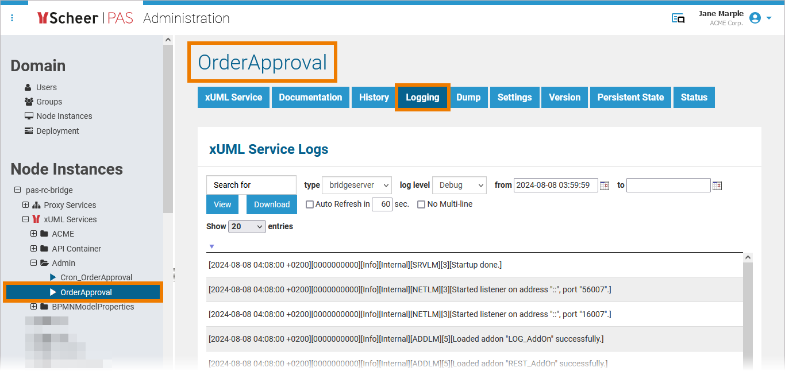785x371 pixels.
Task: Tick the No Multi-line checkbox
Action: pos(421,204)
